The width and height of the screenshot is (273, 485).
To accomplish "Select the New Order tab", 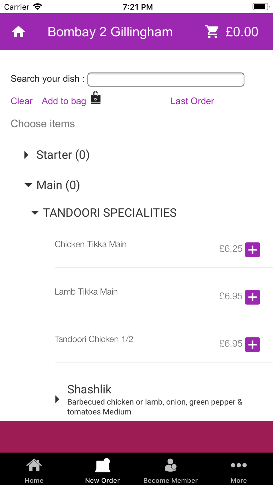I will coord(102,470).
